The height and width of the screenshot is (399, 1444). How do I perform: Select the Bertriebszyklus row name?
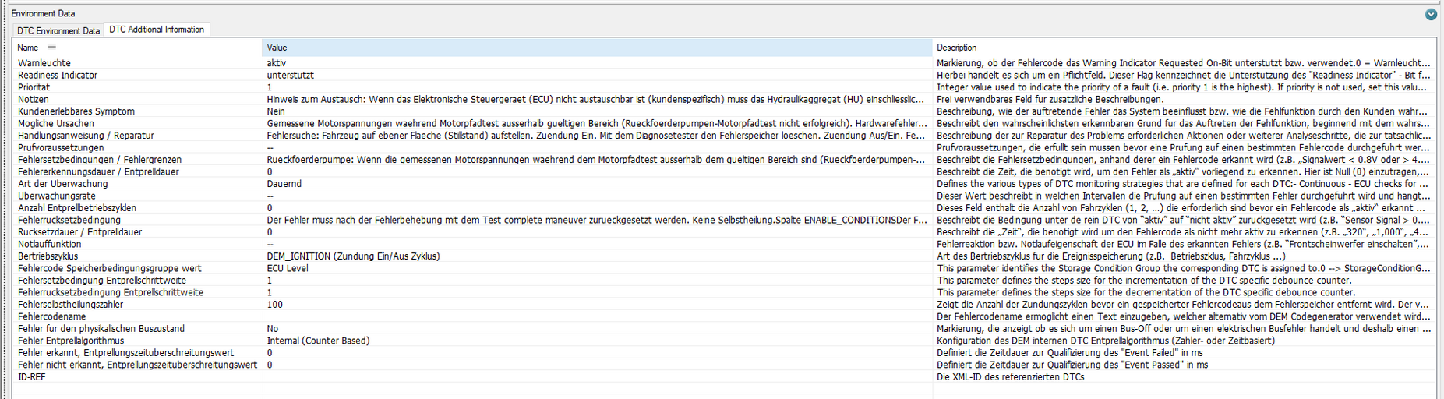[48, 256]
